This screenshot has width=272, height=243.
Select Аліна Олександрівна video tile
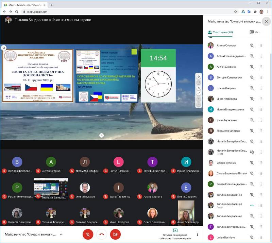186,213
